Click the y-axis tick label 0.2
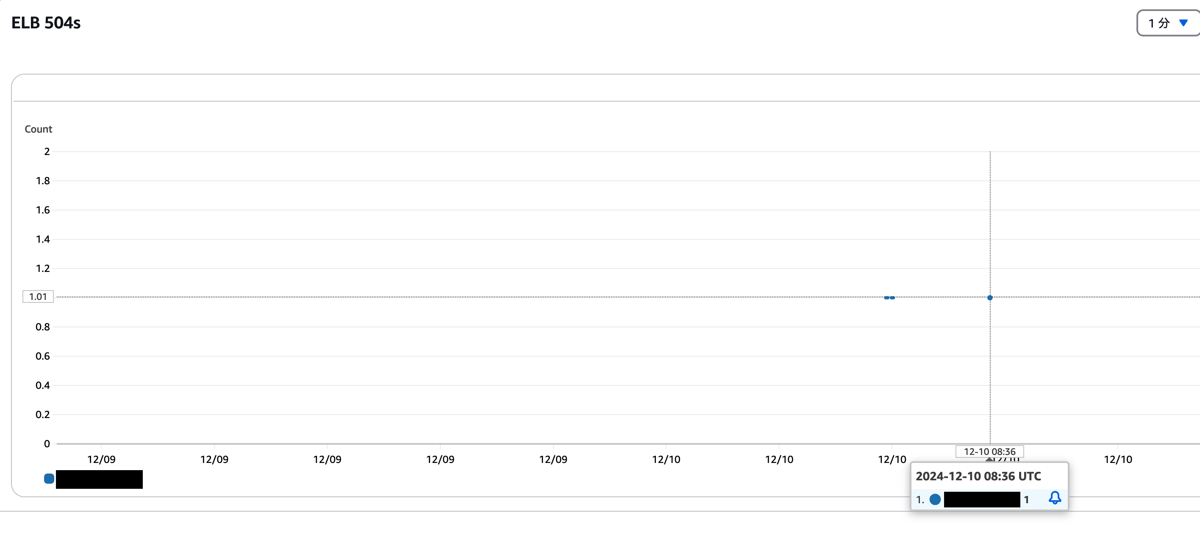 point(43,415)
